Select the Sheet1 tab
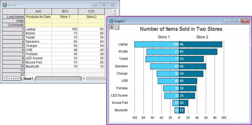Screen dimensions: 252x125 (x=28, y=78)
